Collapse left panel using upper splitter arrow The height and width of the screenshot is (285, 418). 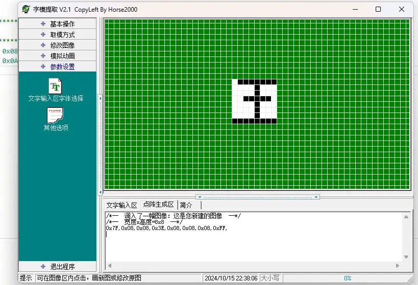[x=100, y=98]
